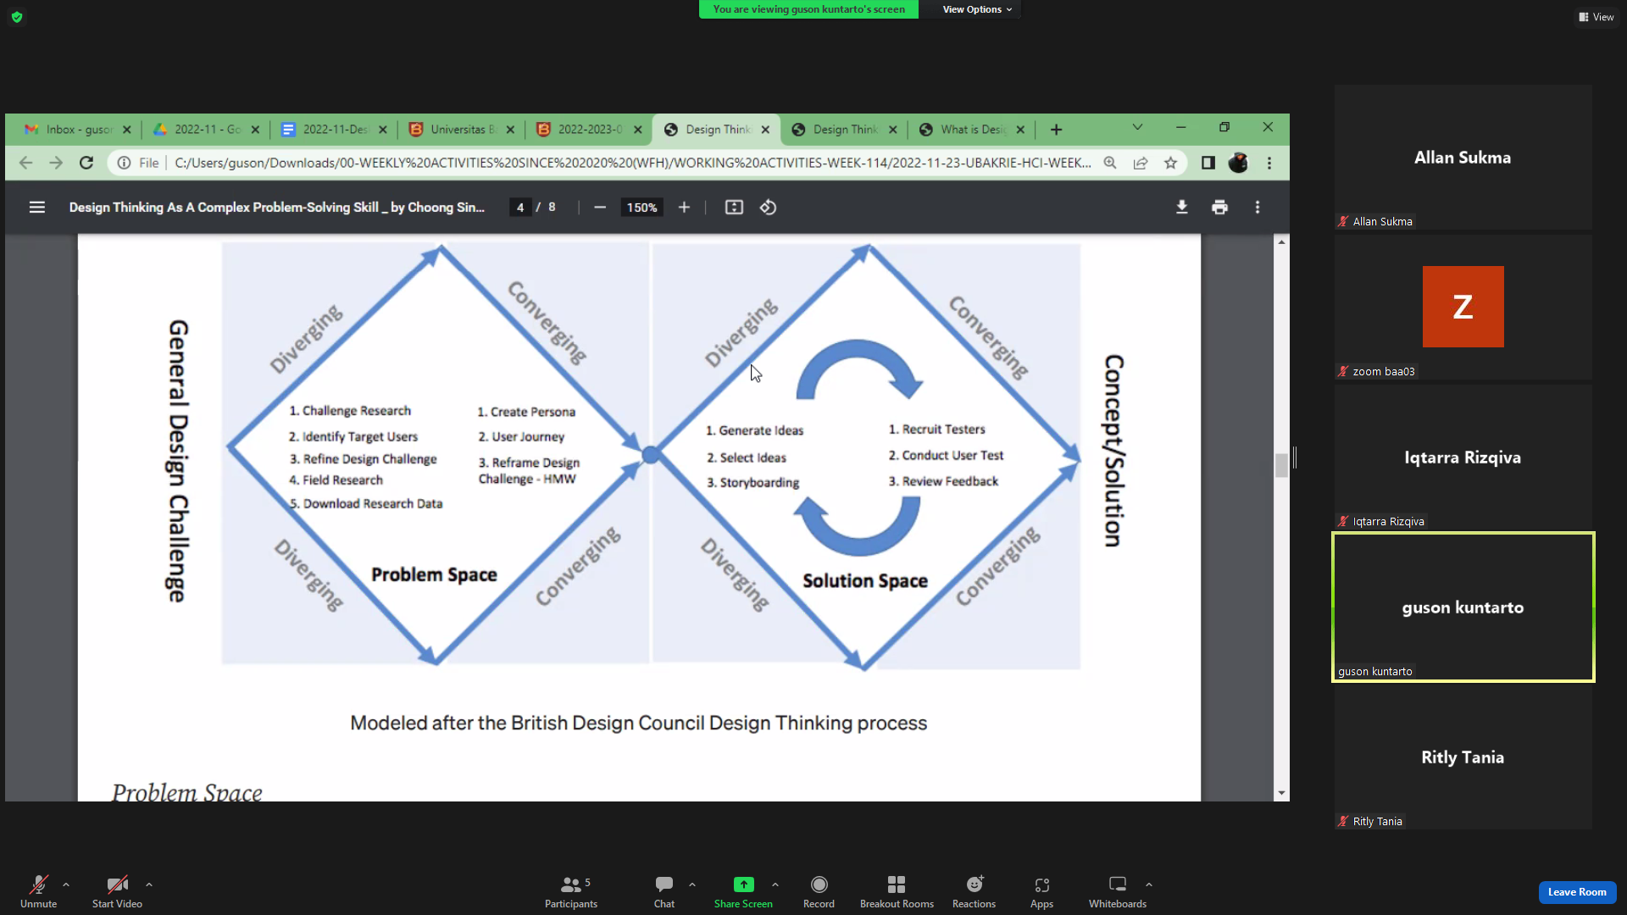Rotate the PDF counterclockwise
Image resolution: width=1627 pixels, height=915 pixels.
click(x=769, y=208)
